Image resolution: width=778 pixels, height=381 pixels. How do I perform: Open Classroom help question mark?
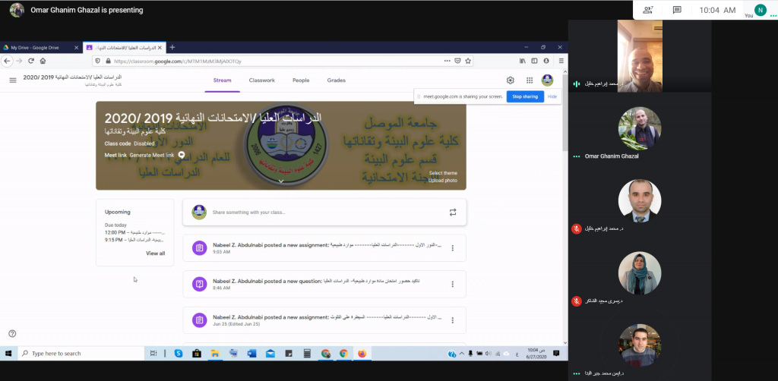click(12, 333)
